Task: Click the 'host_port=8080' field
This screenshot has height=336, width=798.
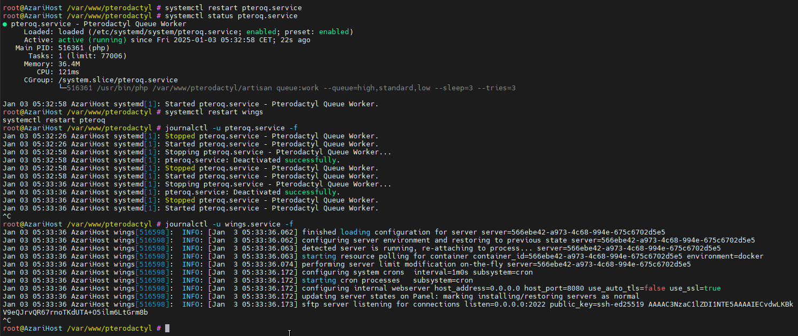Action: pyautogui.click(x=554, y=288)
